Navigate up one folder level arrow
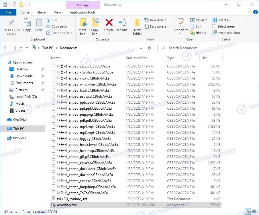The width and height of the screenshot is (259, 215). click(x=27, y=48)
